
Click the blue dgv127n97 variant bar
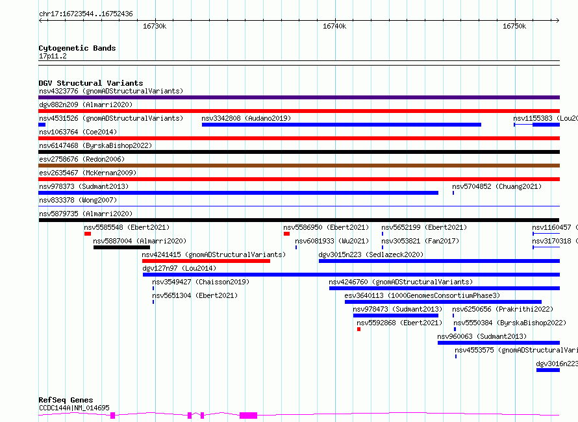click(351, 275)
